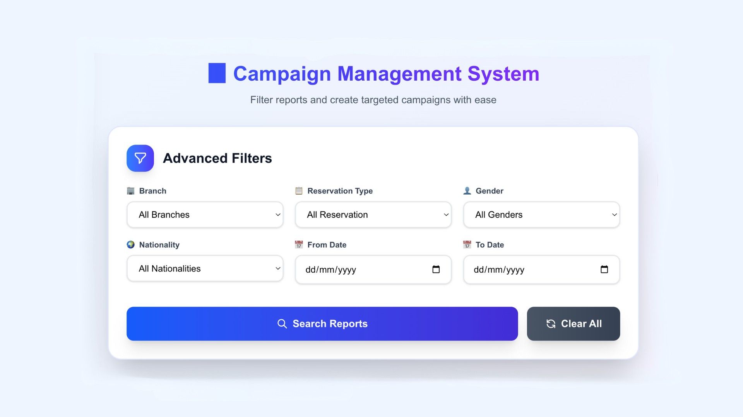Click the person icon beside Gender label

pyautogui.click(x=467, y=190)
